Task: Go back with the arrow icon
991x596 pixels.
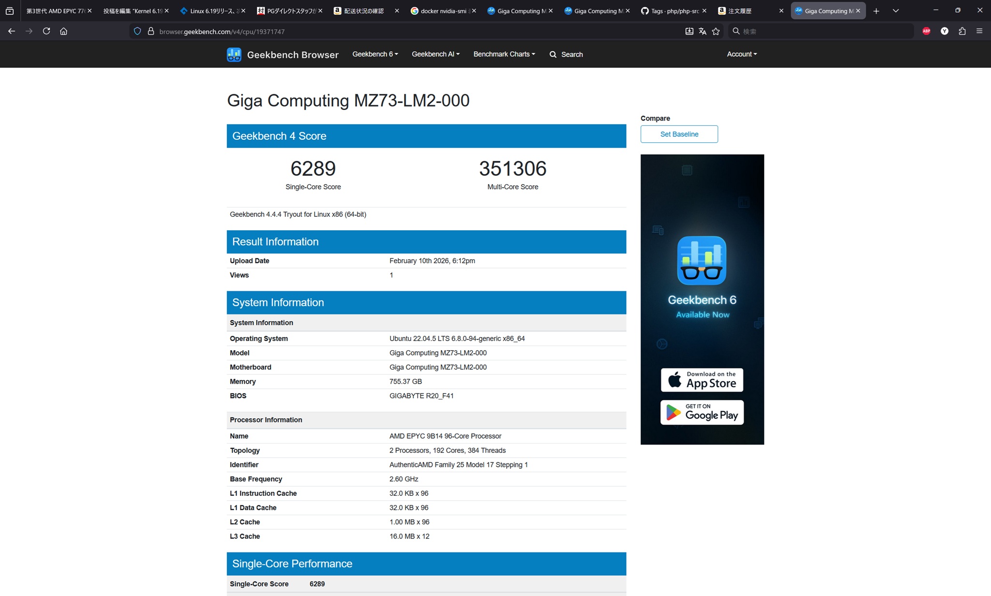Action: click(x=12, y=31)
